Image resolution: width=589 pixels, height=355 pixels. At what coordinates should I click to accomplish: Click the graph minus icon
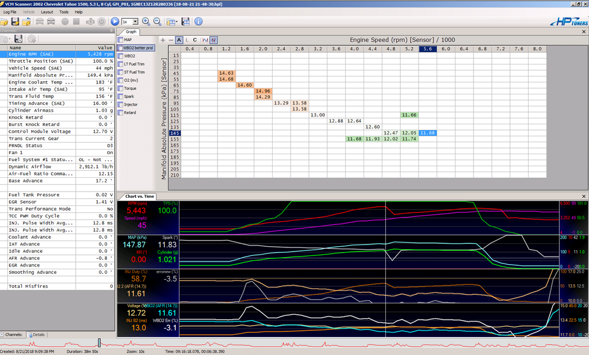pos(171,40)
